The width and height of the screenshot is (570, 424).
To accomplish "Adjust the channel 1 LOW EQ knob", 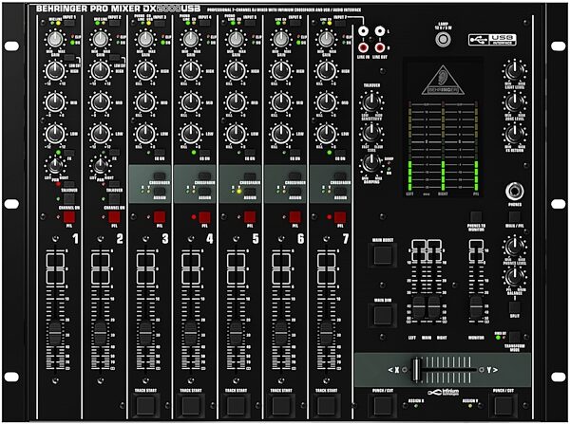I will [x=55, y=133].
